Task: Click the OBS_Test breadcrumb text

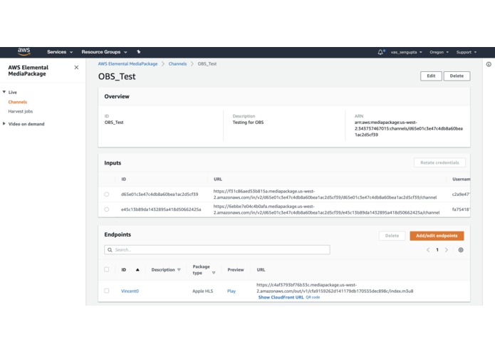Action: [x=207, y=63]
